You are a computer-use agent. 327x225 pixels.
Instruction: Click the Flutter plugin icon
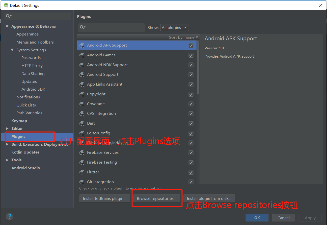(x=82, y=172)
